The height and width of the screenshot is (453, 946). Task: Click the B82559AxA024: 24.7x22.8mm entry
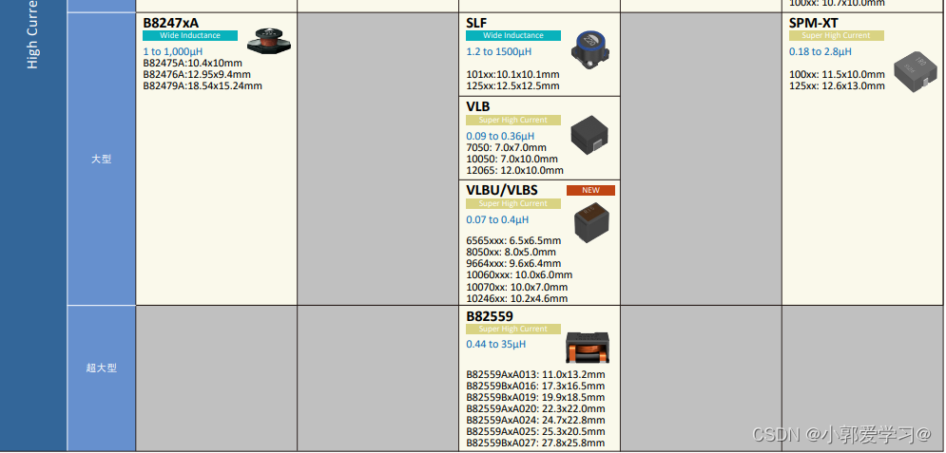click(x=535, y=421)
